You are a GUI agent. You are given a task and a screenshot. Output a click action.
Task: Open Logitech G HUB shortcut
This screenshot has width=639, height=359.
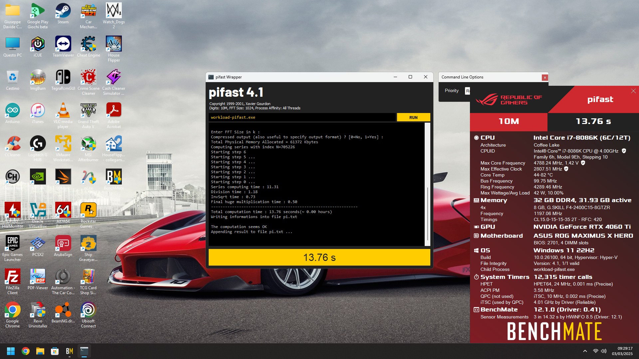pyautogui.click(x=38, y=149)
